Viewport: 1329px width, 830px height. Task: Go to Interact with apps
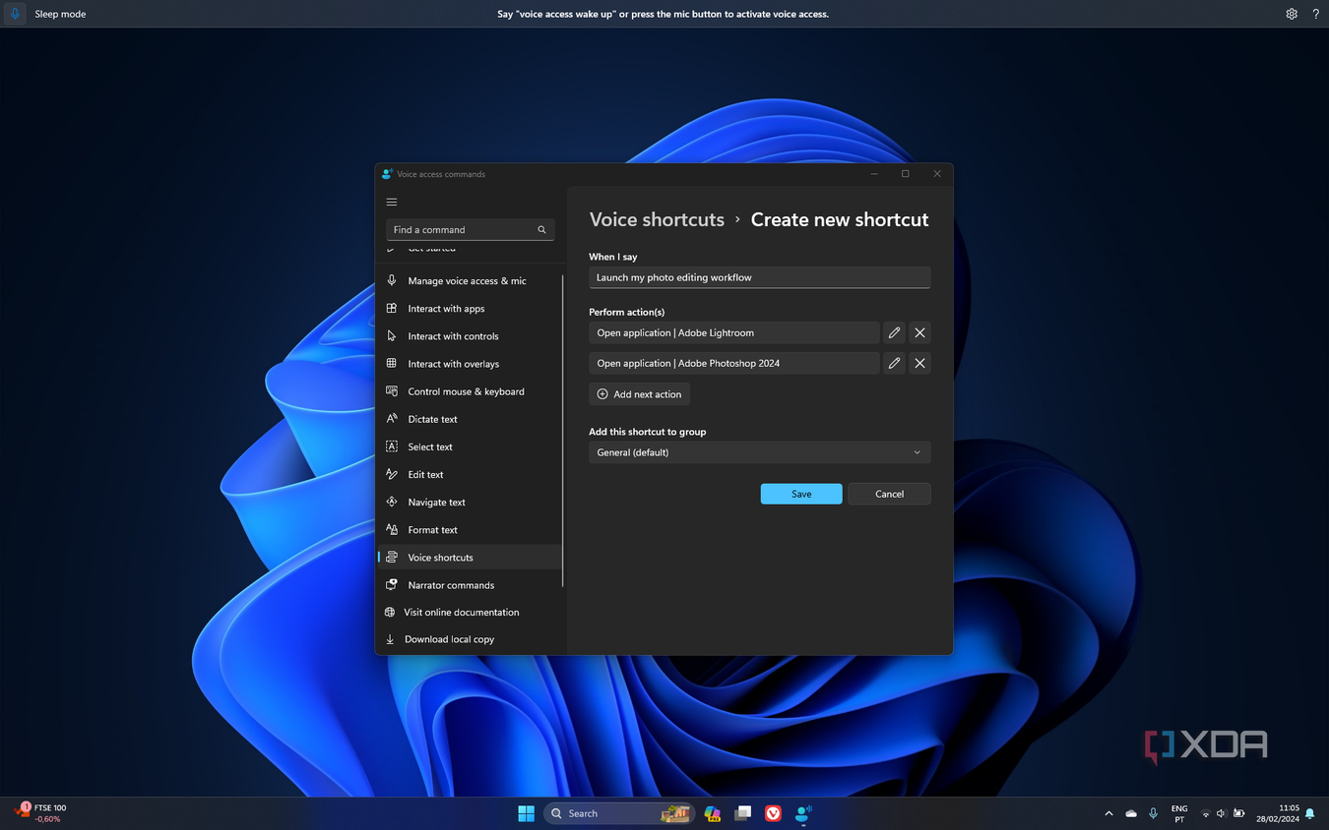coord(470,309)
